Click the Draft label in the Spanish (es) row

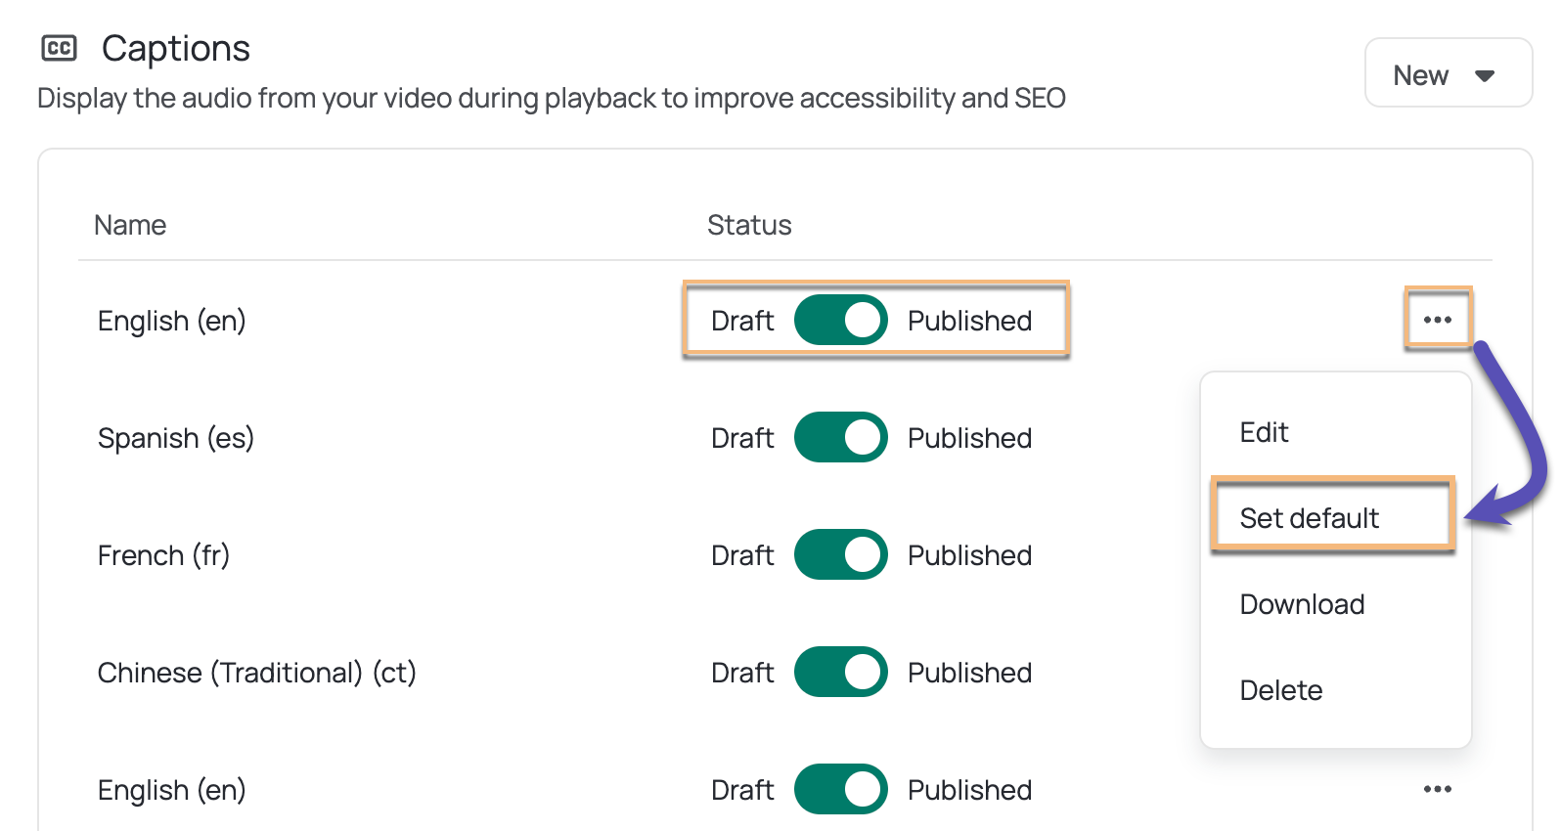742,438
